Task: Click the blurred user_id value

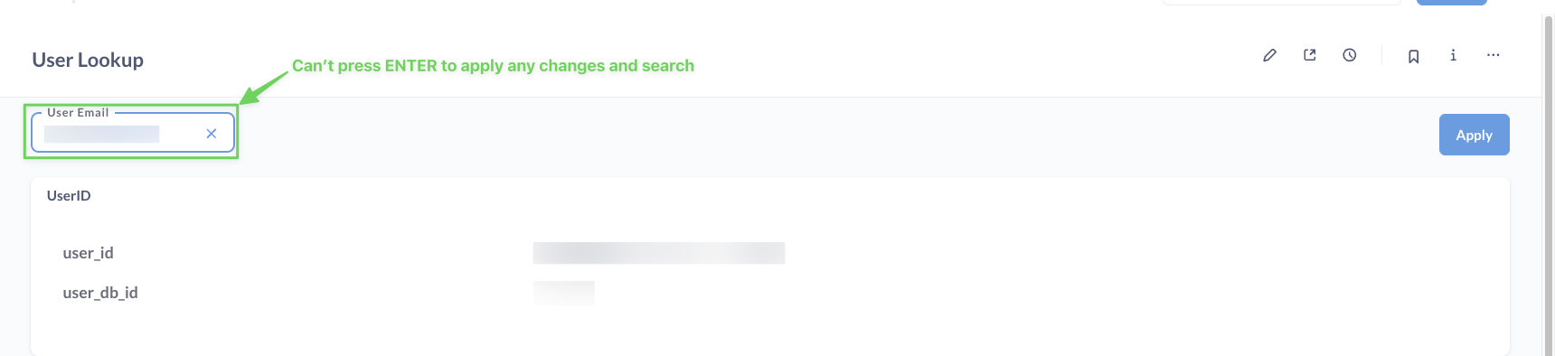Action: click(x=658, y=253)
